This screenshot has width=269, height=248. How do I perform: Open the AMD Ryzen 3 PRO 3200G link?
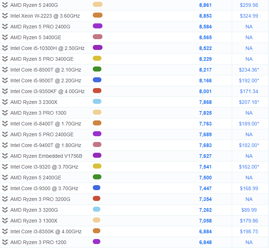pos(40,199)
